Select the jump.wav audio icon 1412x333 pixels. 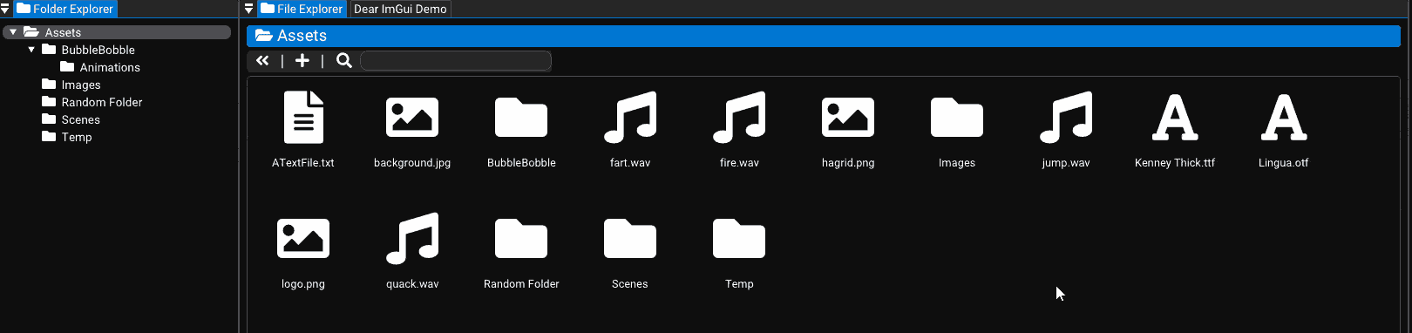pos(1066,117)
